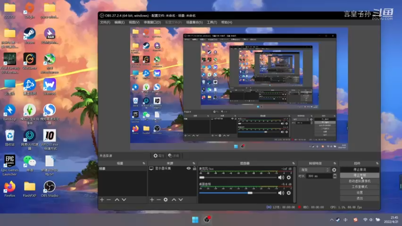Move source up in Sources panel
Viewport: 402px width, 226px height.
pos(174,199)
